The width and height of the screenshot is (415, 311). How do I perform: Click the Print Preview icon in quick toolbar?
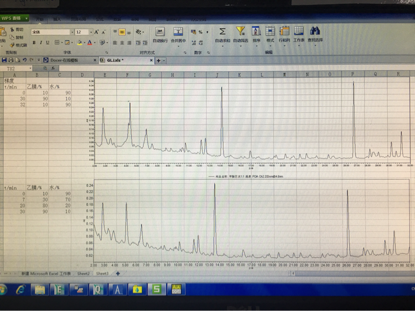tap(18, 60)
